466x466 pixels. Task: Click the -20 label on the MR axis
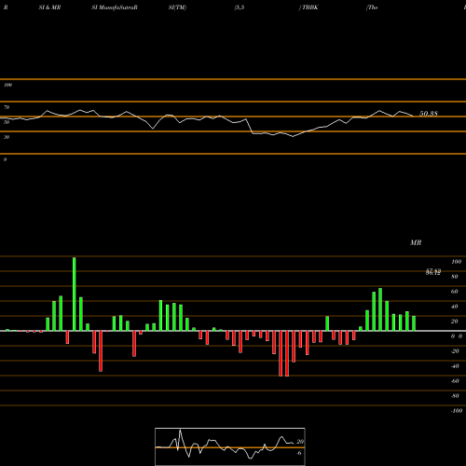point(455,351)
